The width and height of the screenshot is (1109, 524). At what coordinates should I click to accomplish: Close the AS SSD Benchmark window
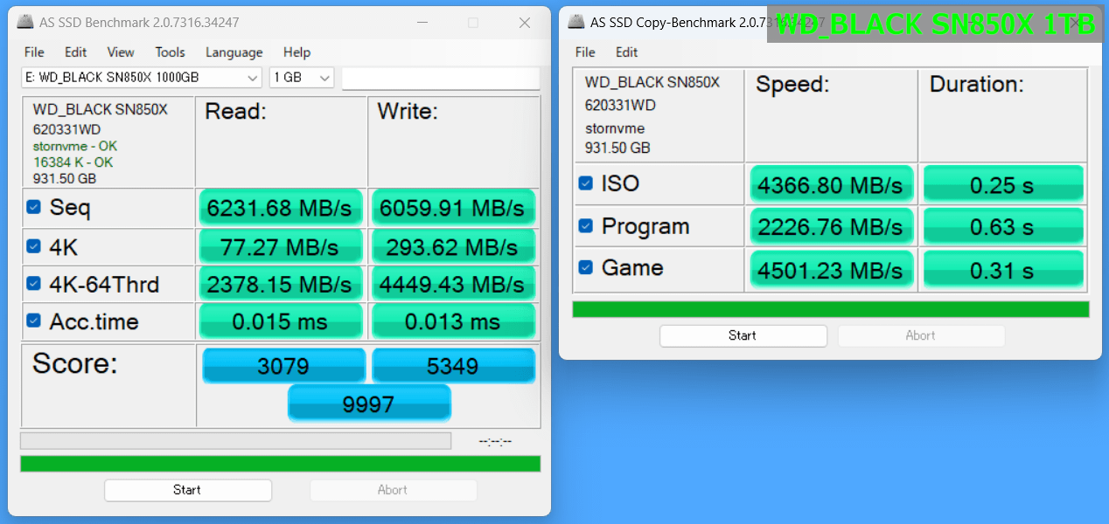click(x=525, y=23)
